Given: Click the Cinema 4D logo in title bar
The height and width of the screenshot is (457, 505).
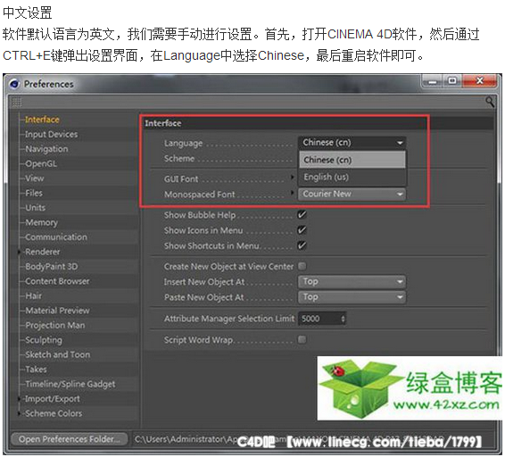Looking at the screenshot, I should click(x=15, y=84).
